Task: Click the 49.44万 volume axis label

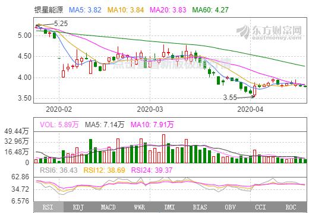Action: [x=17, y=131]
